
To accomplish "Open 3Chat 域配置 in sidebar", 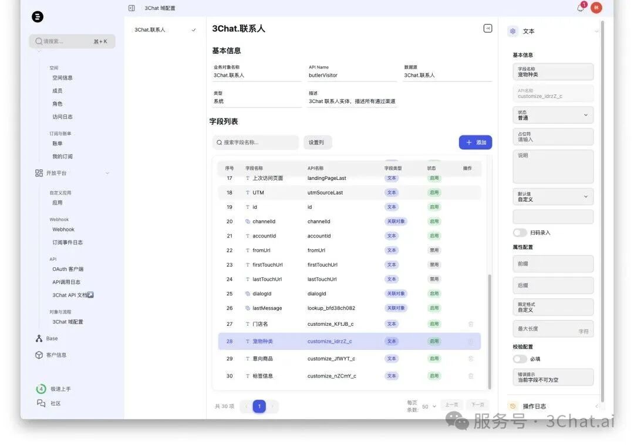I will (68, 322).
